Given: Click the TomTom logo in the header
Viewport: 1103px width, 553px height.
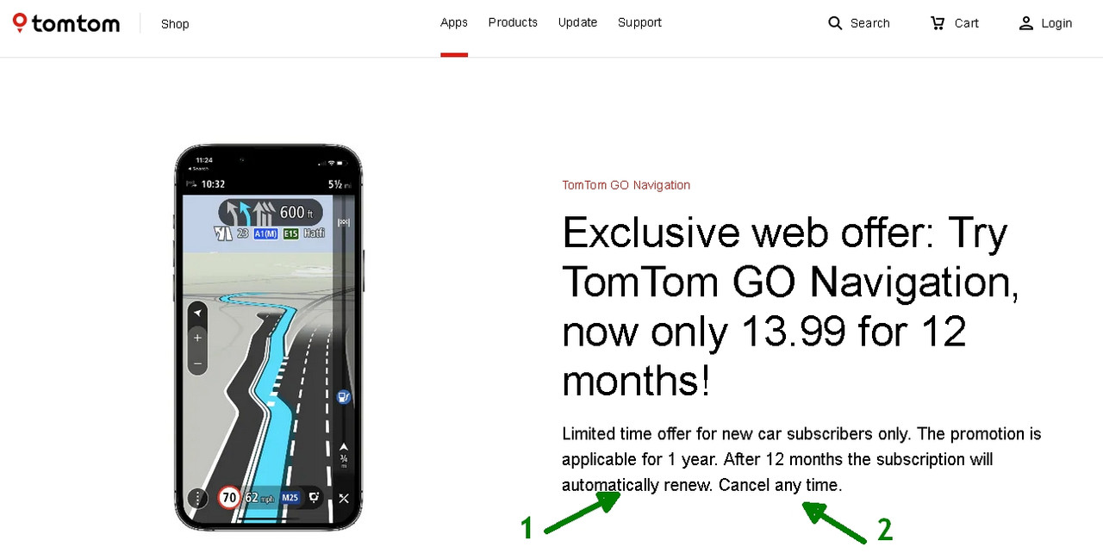Looking at the screenshot, I should [x=66, y=23].
